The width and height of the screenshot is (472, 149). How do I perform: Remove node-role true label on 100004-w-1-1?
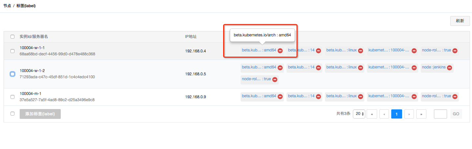(x=455, y=51)
